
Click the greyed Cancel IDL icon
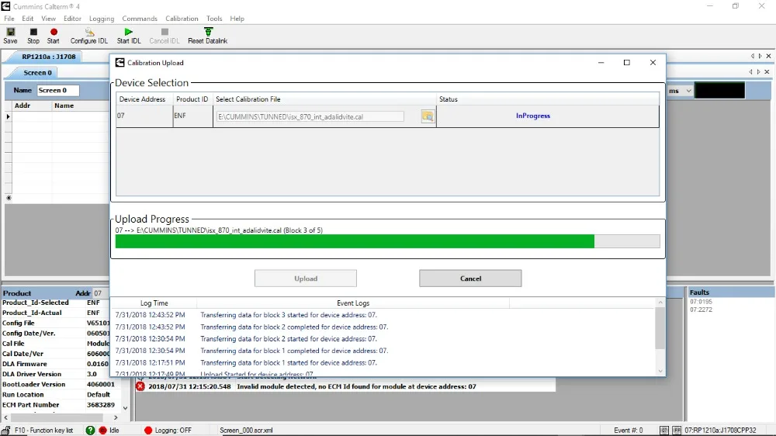165,32
